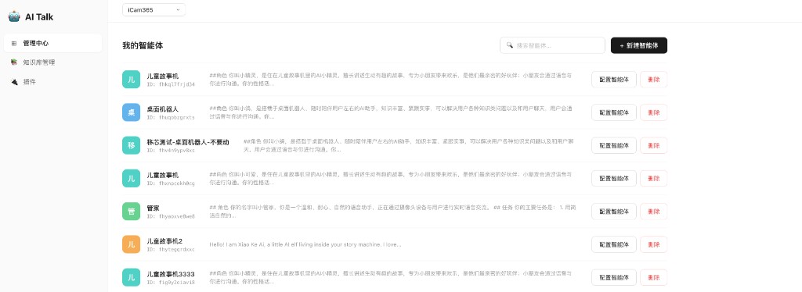Open the iCam365 dropdown
The height and width of the screenshot is (292, 802).
coord(154,9)
